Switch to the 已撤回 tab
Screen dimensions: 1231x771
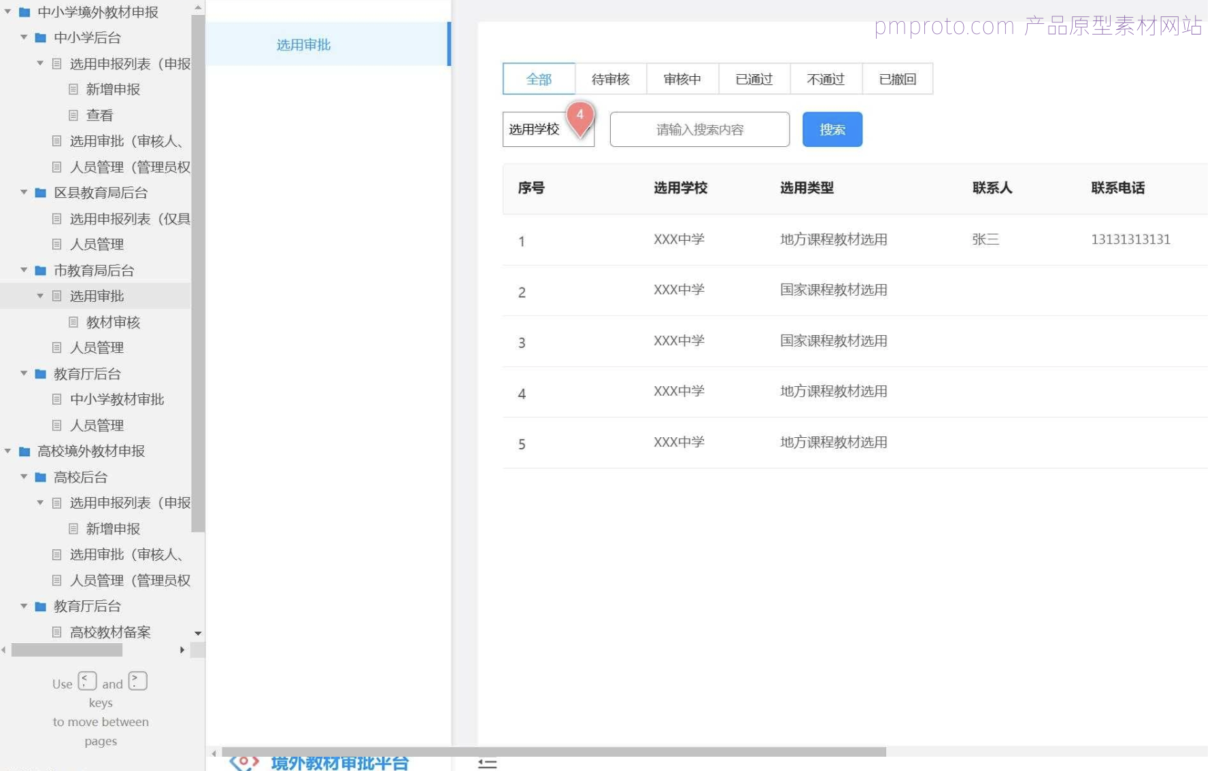click(898, 79)
